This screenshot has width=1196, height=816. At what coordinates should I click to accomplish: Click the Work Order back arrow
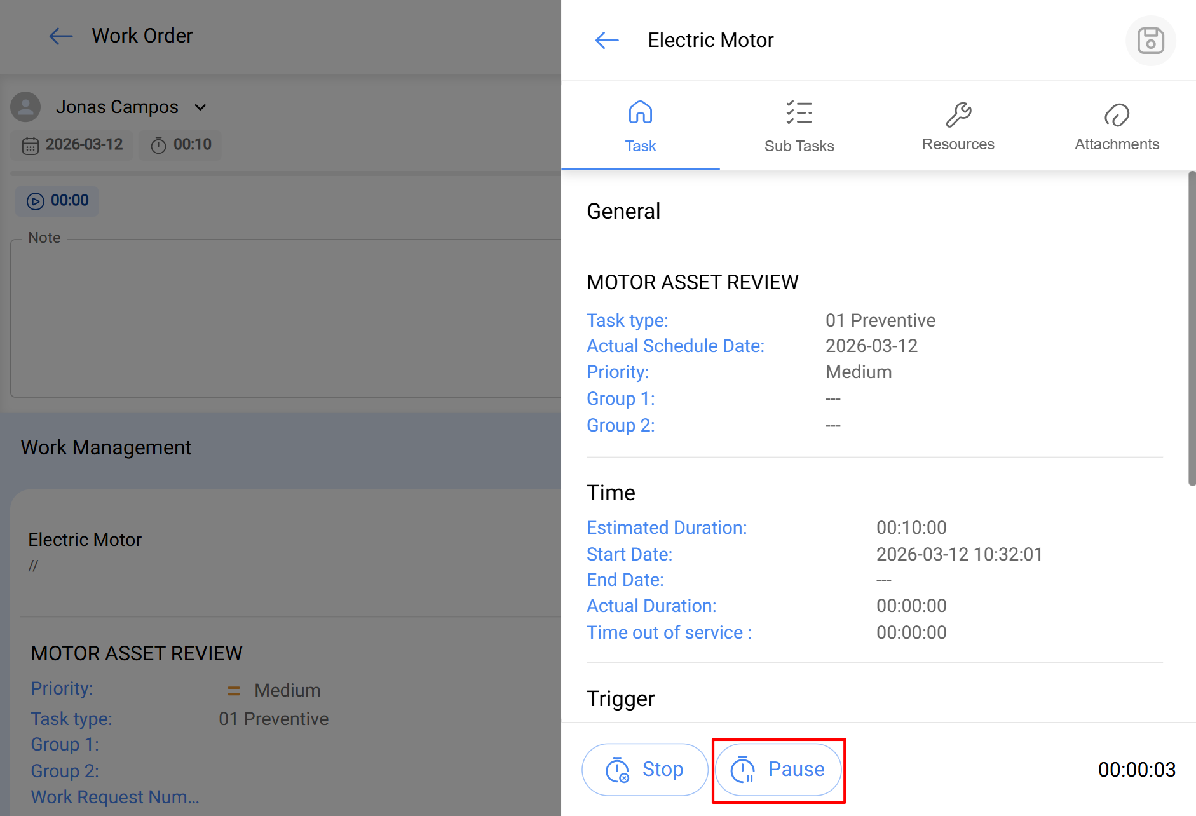click(61, 36)
